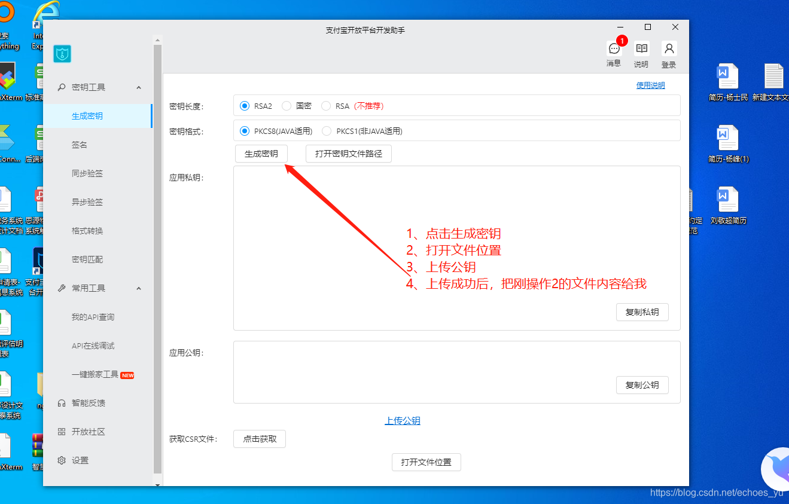
Task: Open 同步验签 sidebar item
Action: coord(98,173)
